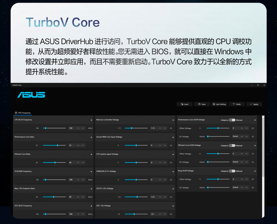Collapse the Ring DLVR Voltage section
The height and width of the screenshot is (224, 277).
255,171
